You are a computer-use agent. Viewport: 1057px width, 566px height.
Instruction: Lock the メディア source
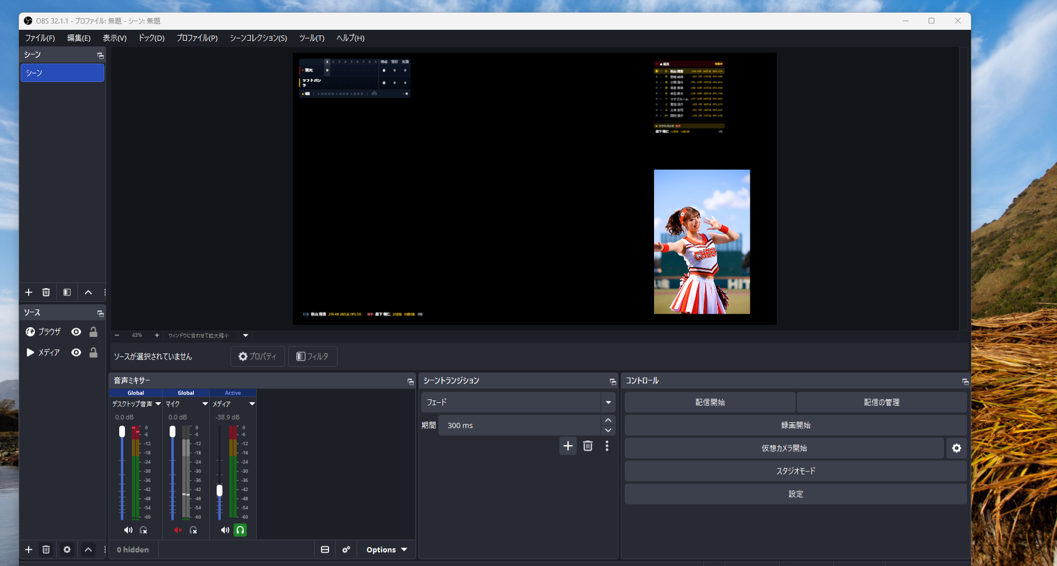pyautogui.click(x=93, y=352)
